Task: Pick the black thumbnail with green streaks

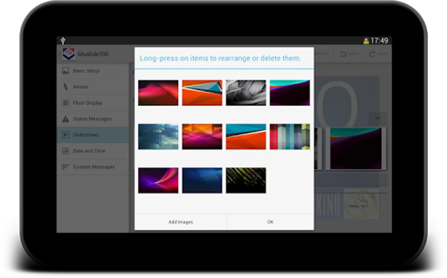Action: (x=246, y=180)
